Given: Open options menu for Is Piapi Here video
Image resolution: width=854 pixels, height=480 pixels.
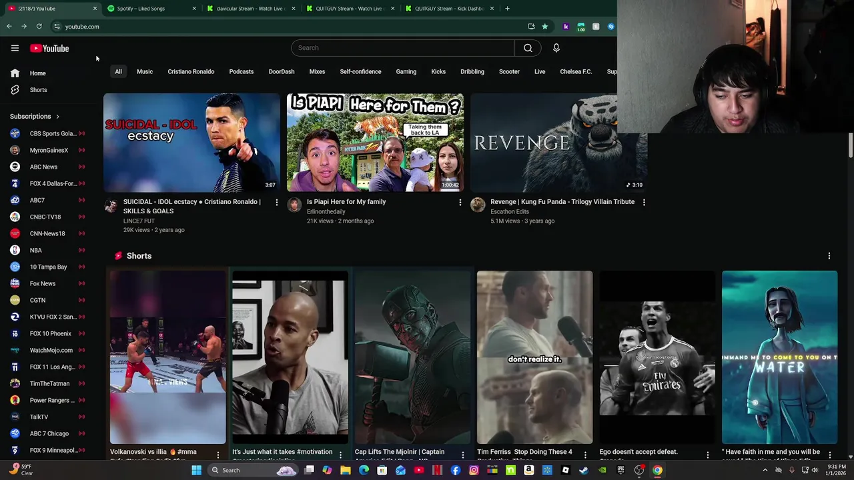Looking at the screenshot, I should (x=460, y=202).
